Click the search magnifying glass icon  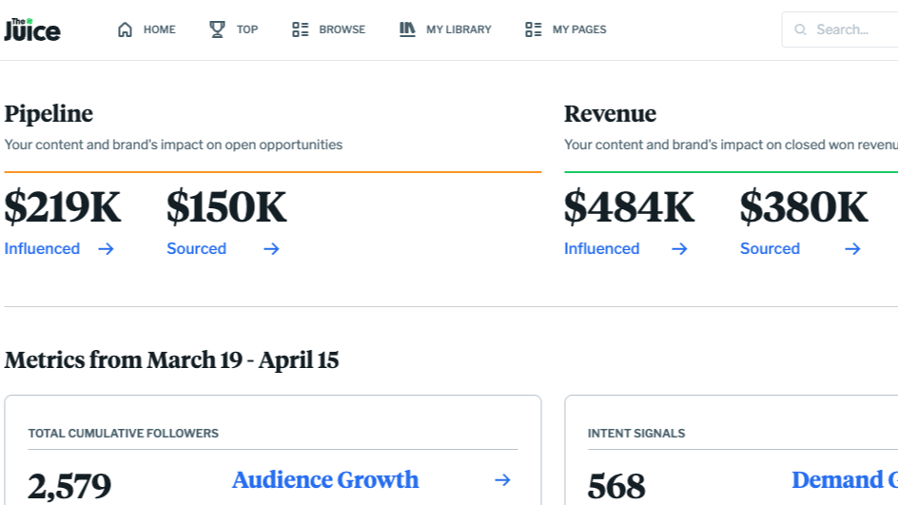[801, 29]
